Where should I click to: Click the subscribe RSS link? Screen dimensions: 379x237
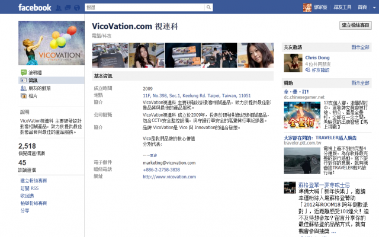coord(30,188)
